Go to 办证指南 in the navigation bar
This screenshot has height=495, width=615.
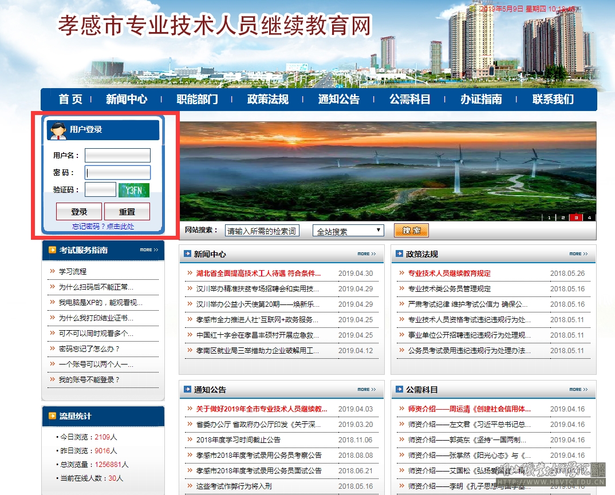[481, 99]
